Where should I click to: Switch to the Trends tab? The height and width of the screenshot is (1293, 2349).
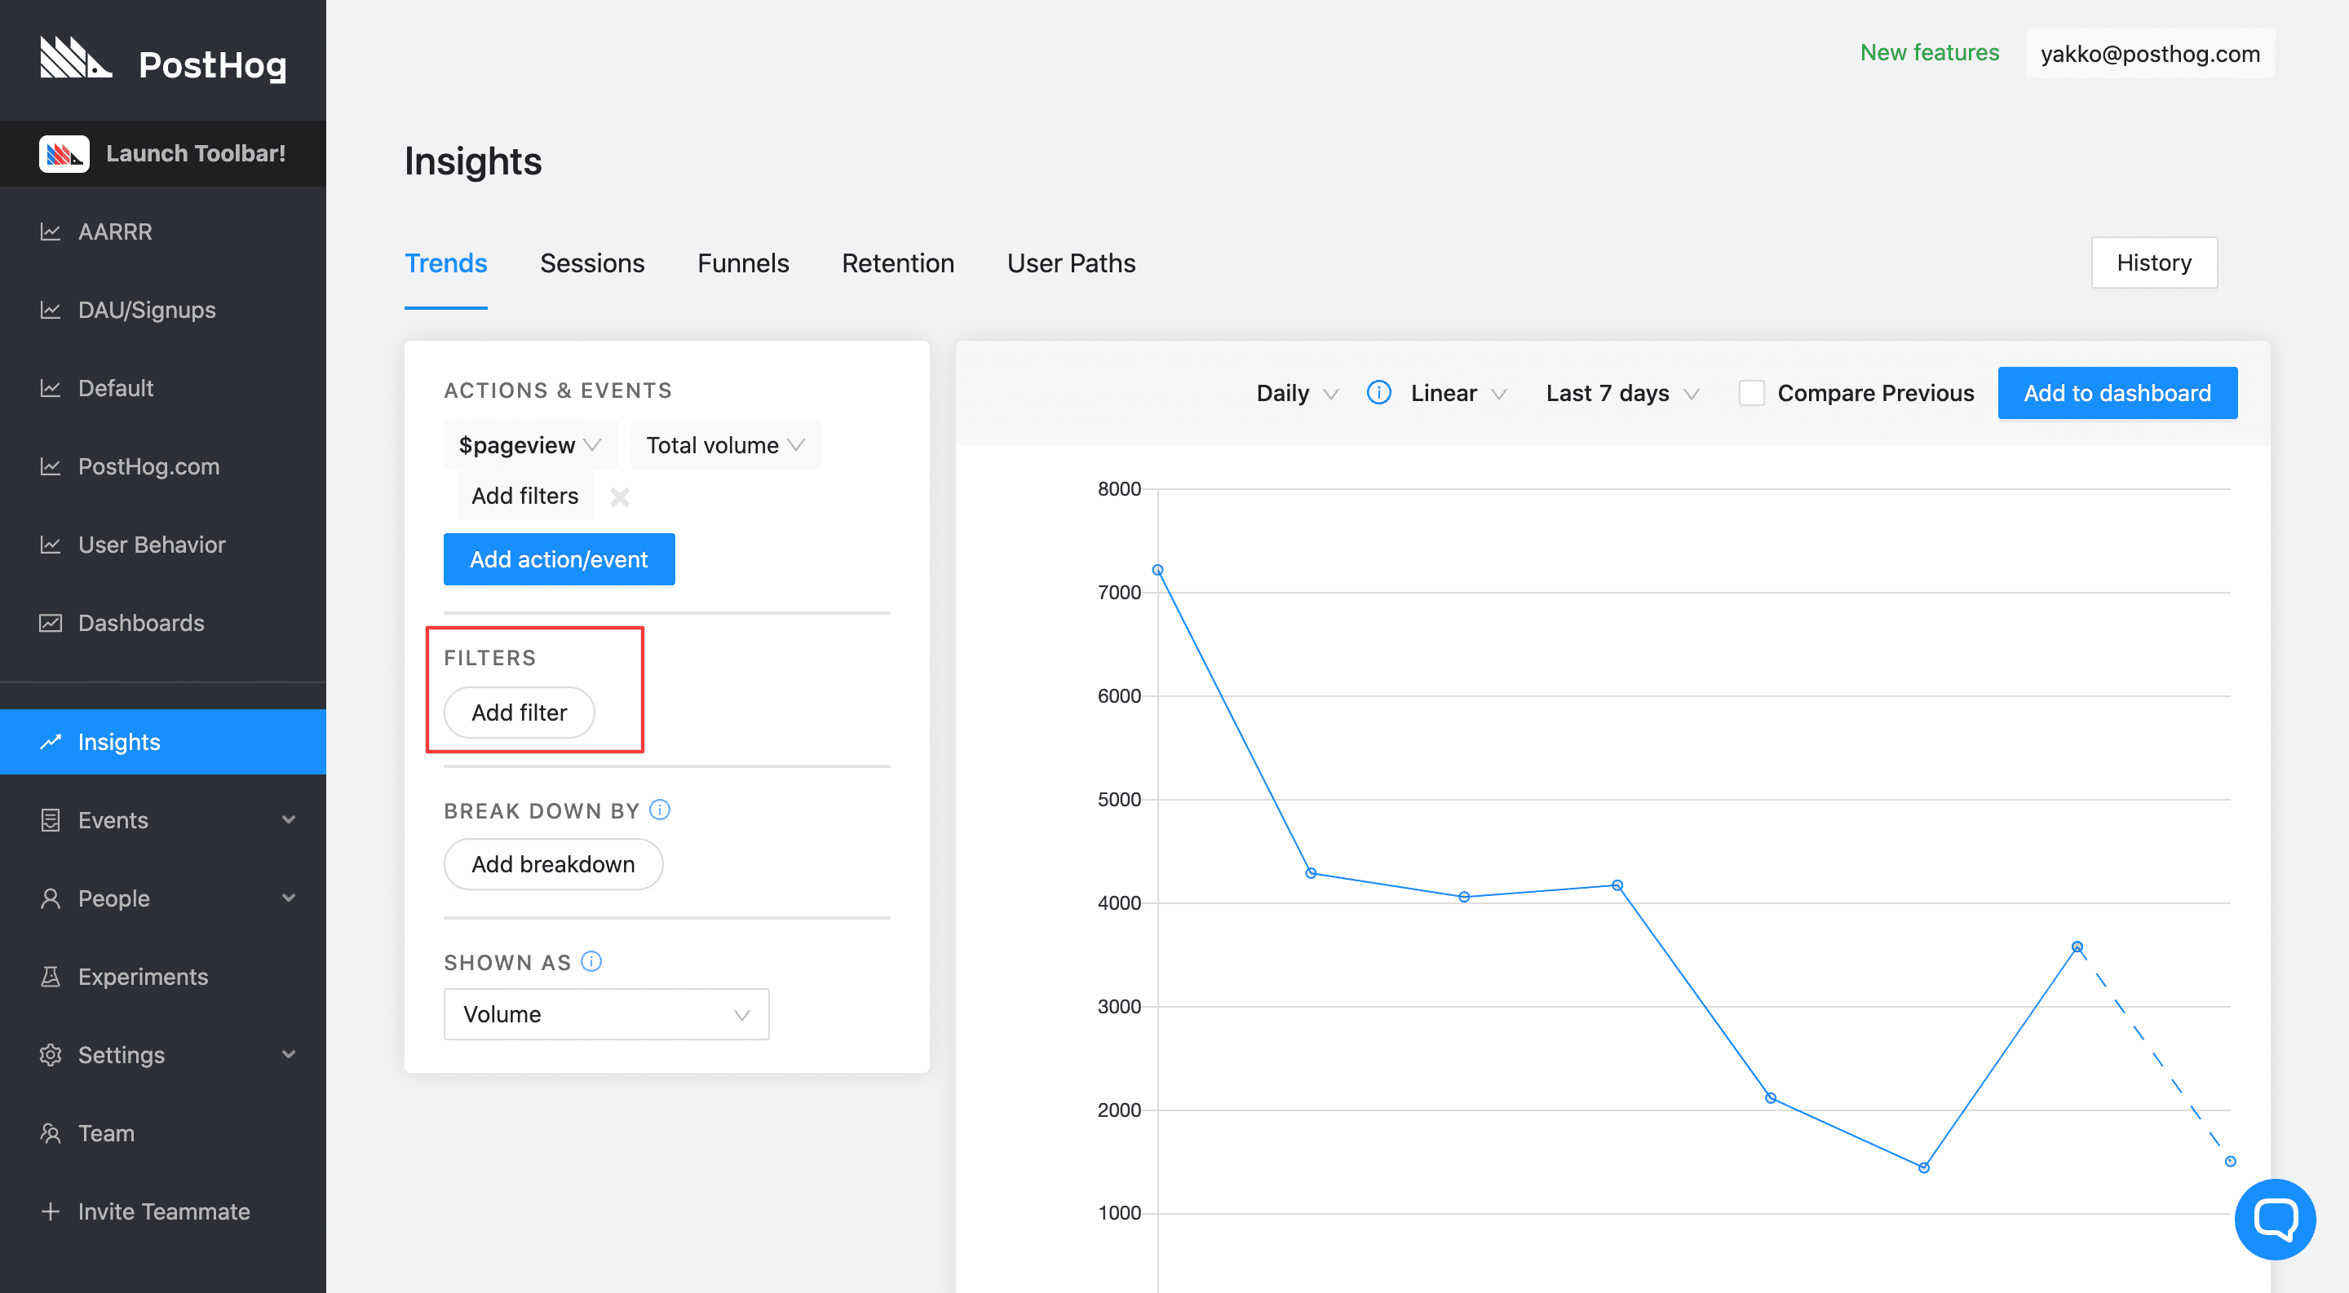point(446,263)
